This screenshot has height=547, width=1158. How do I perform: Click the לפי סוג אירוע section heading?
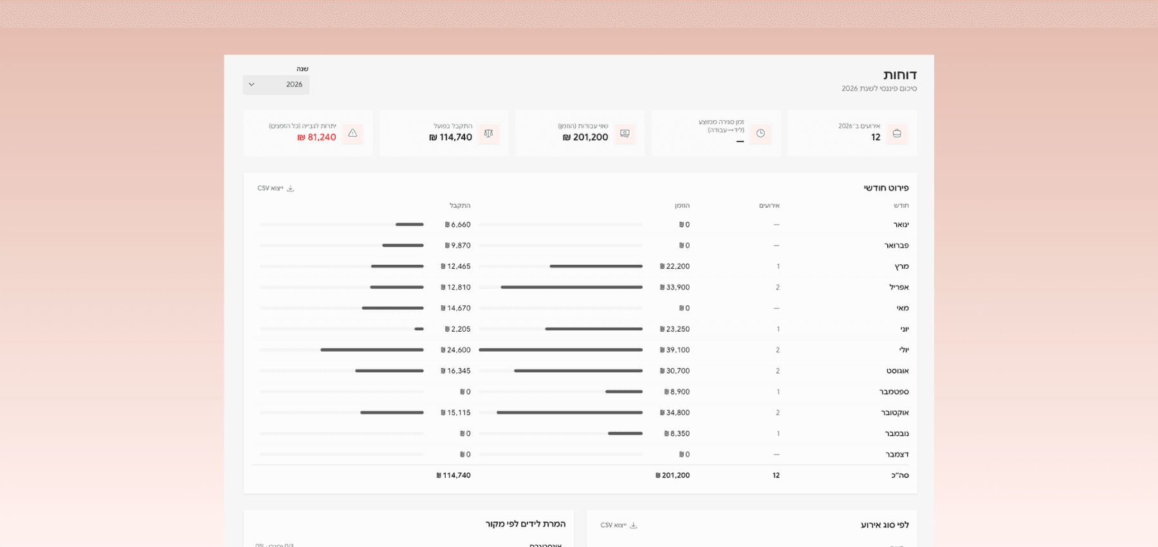point(885,525)
